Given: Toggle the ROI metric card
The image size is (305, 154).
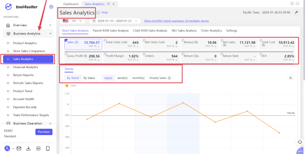Looking at the screenshot, I should 278,58.
